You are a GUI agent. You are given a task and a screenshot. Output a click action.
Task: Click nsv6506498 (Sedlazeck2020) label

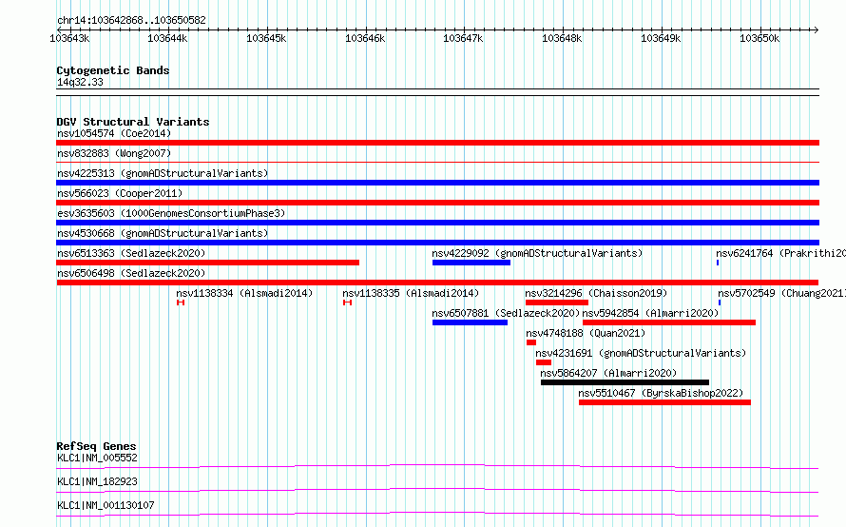tap(131, 273)
